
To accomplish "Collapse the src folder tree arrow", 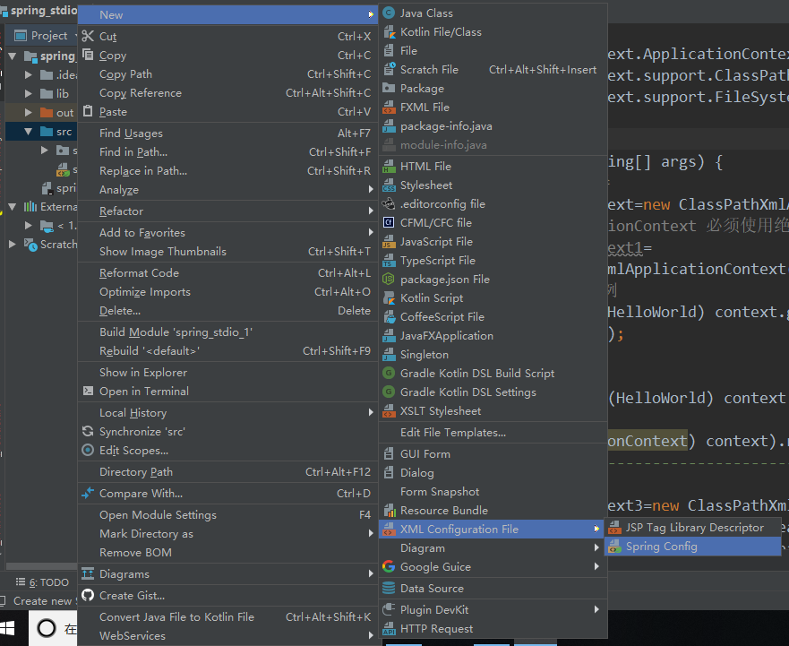I will tap(28, 132).
